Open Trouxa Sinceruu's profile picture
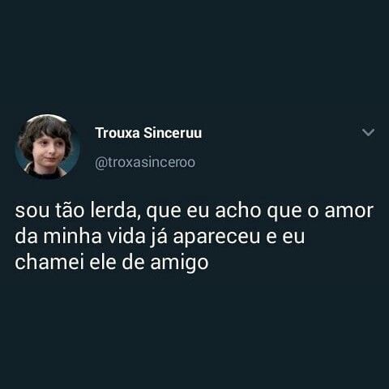 coord(48,147)
